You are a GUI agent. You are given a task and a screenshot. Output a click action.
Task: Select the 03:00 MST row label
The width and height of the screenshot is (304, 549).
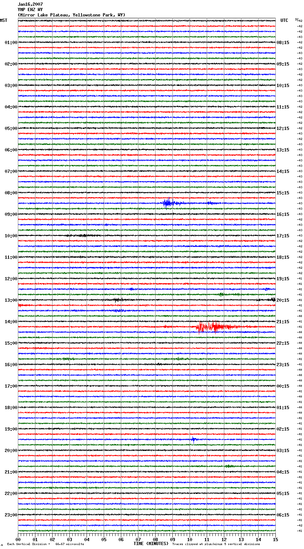point(11,86)
